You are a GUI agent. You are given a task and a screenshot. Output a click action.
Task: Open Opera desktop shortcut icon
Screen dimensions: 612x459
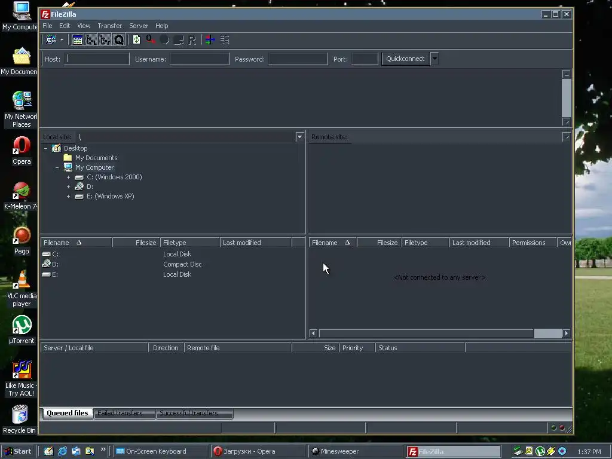pyautogui.click(x=22, y=151)
